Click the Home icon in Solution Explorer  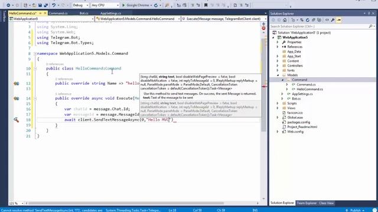coord(285,20)
